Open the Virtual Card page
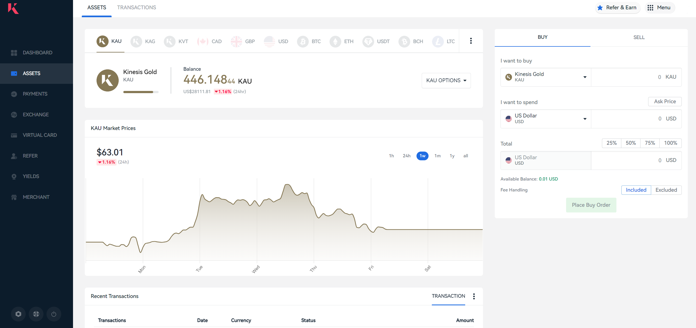This screenshot has width=696, height=328. (x=36, y=135)
